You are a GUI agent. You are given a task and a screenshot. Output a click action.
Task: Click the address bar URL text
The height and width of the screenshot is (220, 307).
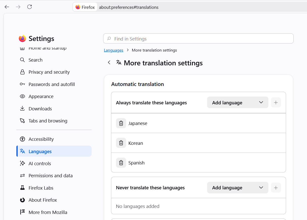[x=129, y=7]
